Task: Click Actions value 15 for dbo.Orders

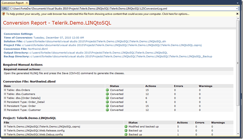Action: coord(147,90)
